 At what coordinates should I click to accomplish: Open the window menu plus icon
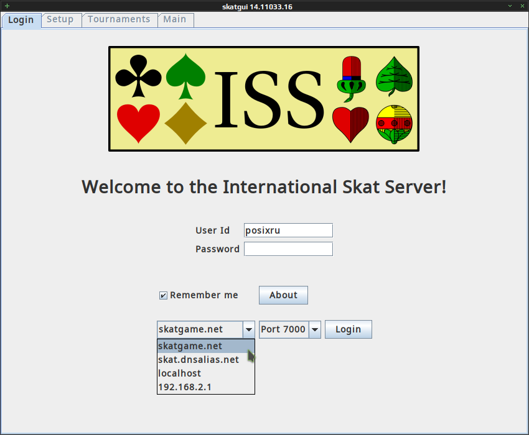(x=7, y=6)
